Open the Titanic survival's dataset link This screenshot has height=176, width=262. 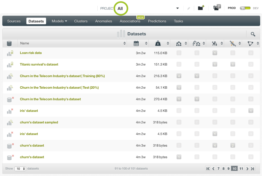[x=39, y=64]
